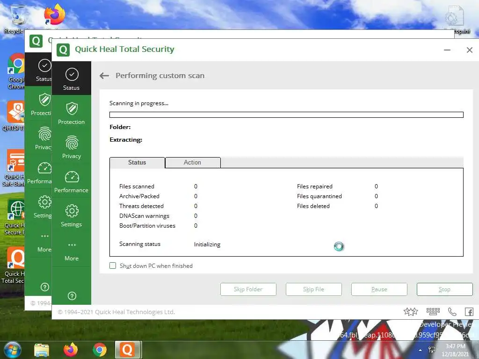Click the Files scanned label
Screen dimensions: 479x359
pos(137,186)
